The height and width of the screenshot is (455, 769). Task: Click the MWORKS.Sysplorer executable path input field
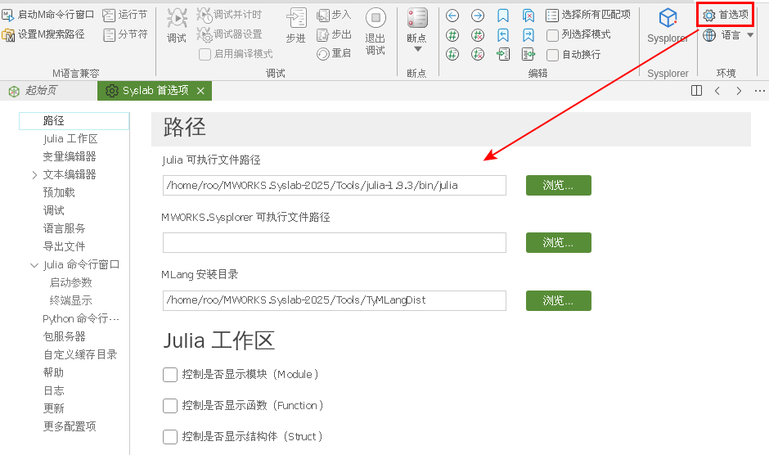pyautogui.click(x=334, y=243)
